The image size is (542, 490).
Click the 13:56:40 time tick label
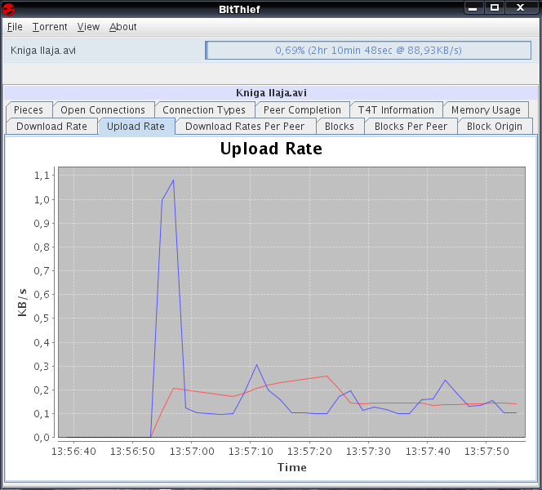73,452
